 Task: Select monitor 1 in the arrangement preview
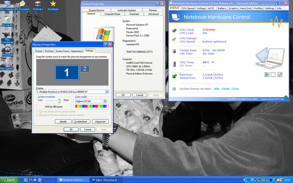point(67,73)
